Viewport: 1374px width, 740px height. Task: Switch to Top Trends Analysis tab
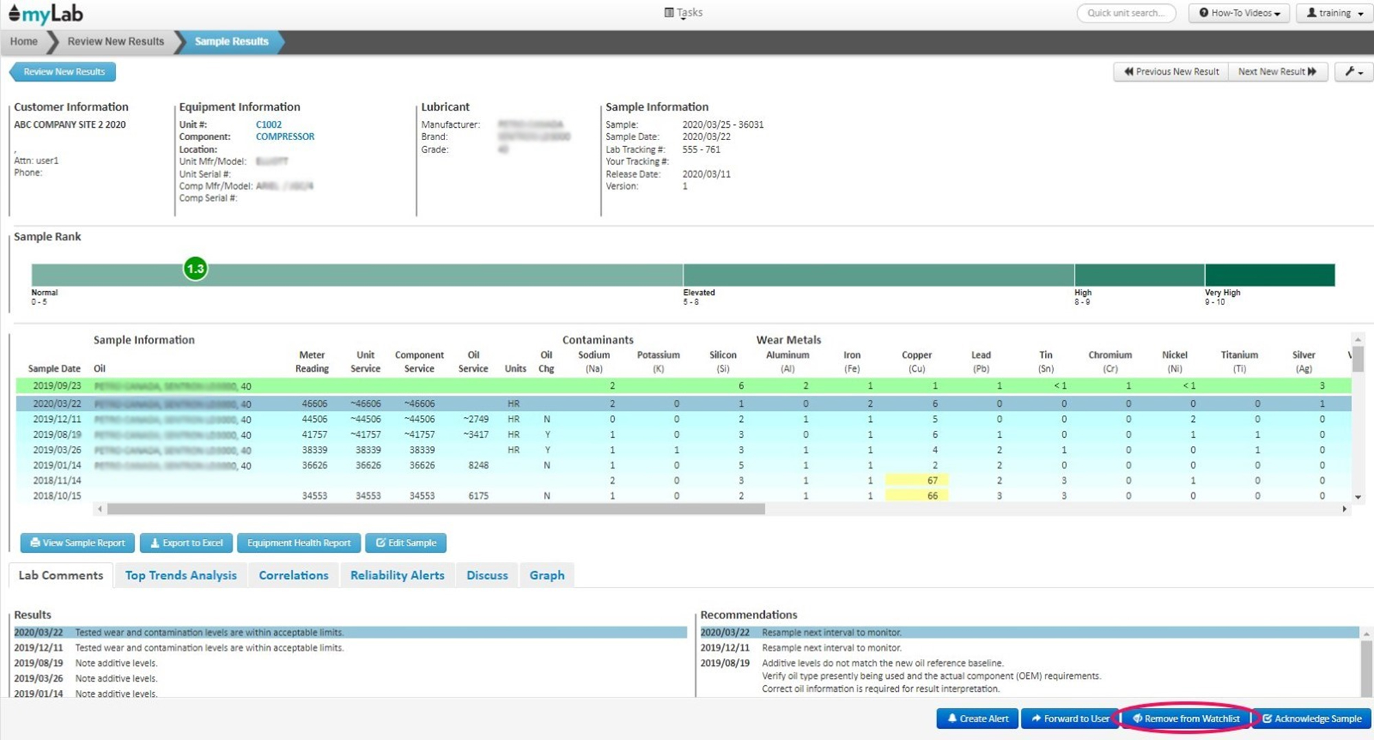tap(181, 575)
